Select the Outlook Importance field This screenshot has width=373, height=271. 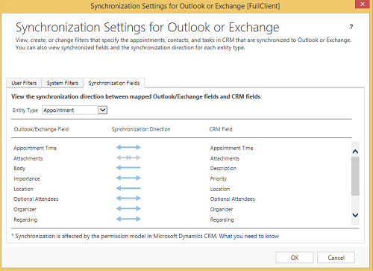[x=27, y=178]
